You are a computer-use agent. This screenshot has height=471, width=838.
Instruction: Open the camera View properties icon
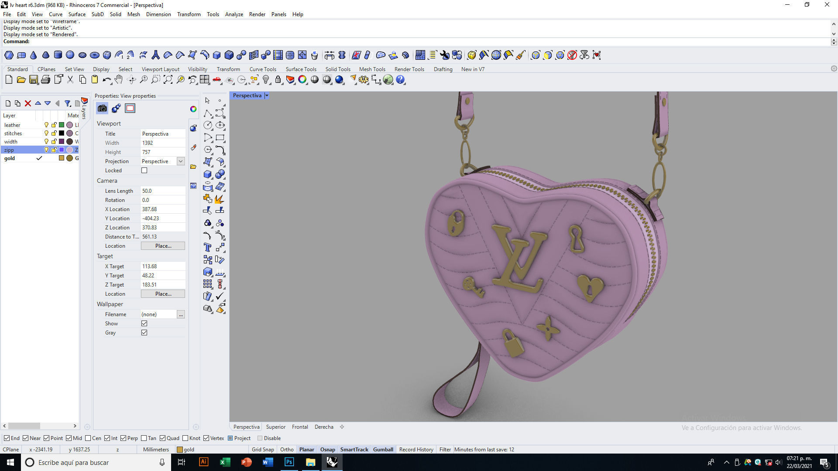pyautogui.click(x=102, y=108)
